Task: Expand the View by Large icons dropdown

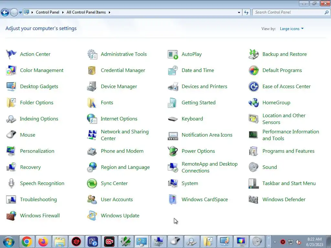Action: [x=292, y=29]
